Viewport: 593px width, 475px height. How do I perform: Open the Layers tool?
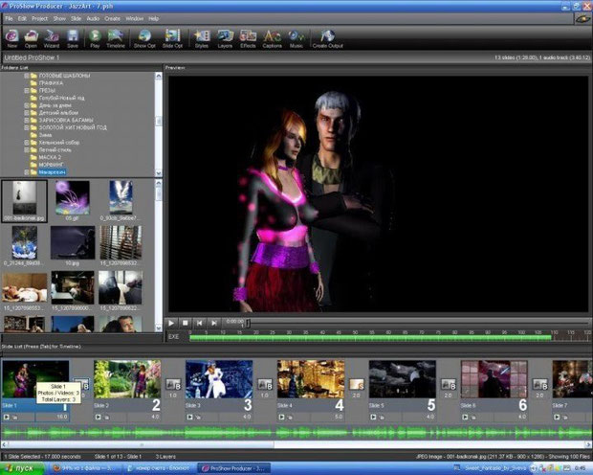(x=225, y=38)
